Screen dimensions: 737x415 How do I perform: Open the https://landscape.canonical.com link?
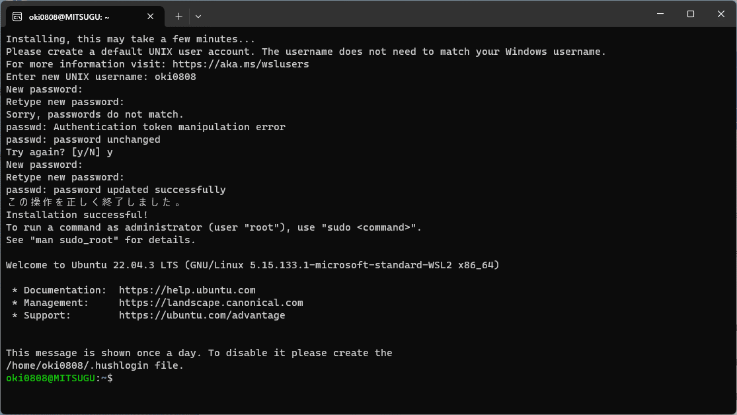(x=211, y=303)
